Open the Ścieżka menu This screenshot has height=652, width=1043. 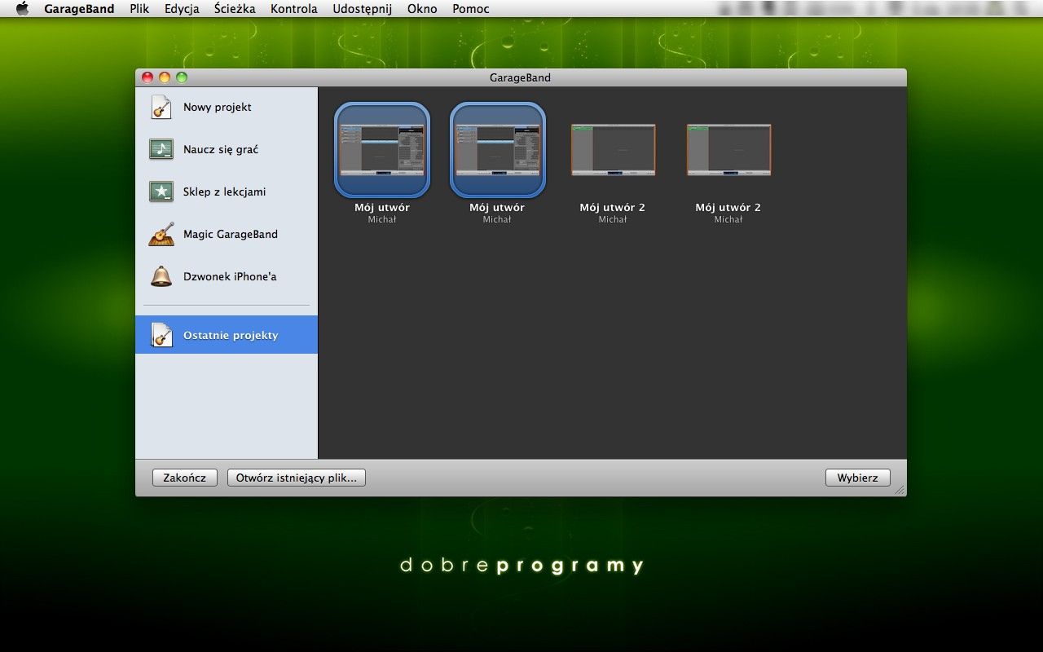pyautogui.click(x=235, y=9)
